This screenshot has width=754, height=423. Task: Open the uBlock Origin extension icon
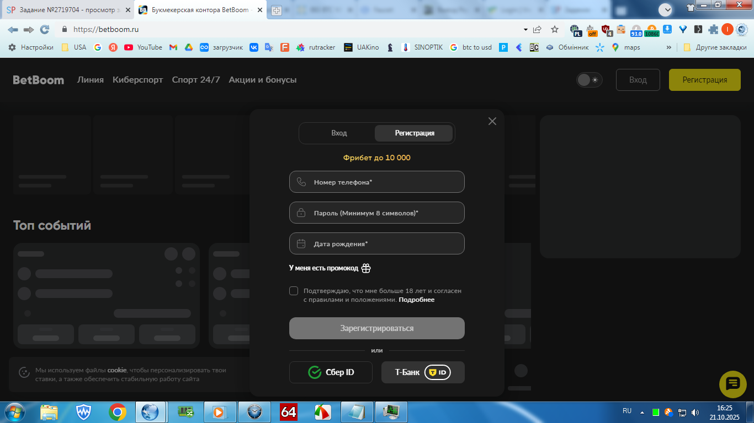[x=606, y=30]
